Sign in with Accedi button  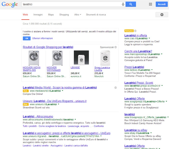pyautogui.click(x=162, y=4)
